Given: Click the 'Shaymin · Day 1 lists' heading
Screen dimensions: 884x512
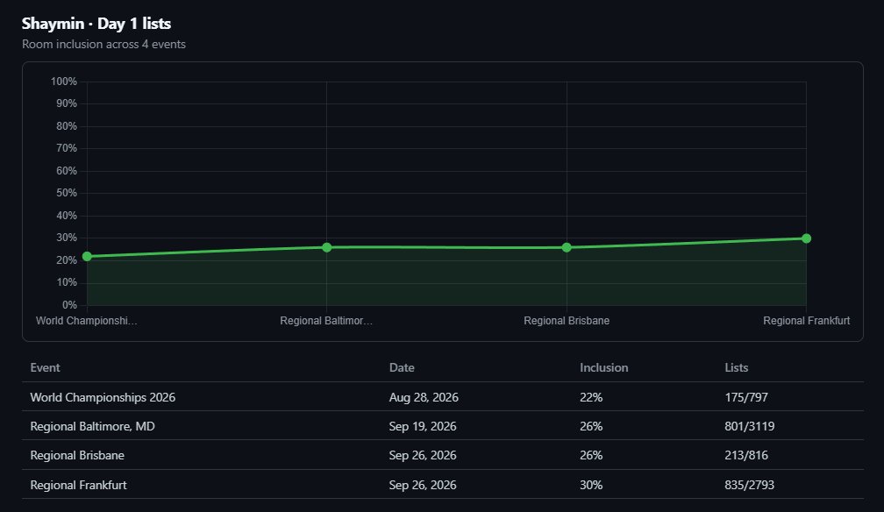Looking at the screenshot, I should (x=96, y=24).
